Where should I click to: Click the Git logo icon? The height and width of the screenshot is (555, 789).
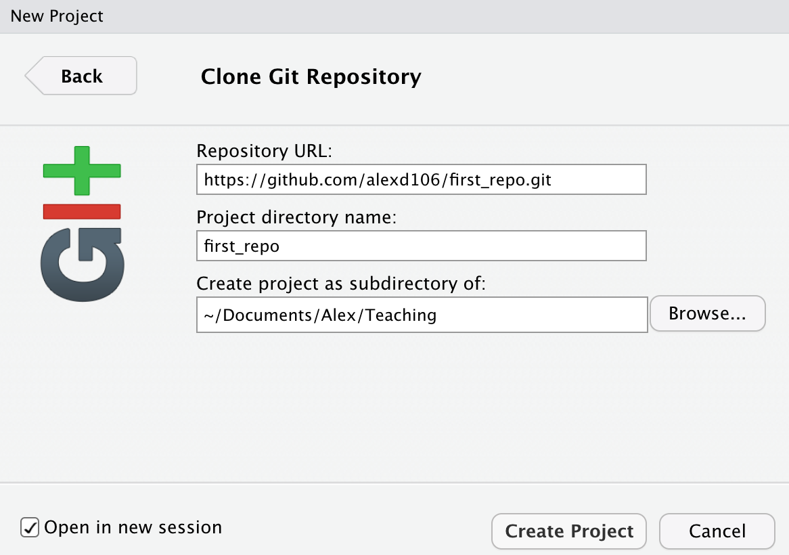[82, 223]
